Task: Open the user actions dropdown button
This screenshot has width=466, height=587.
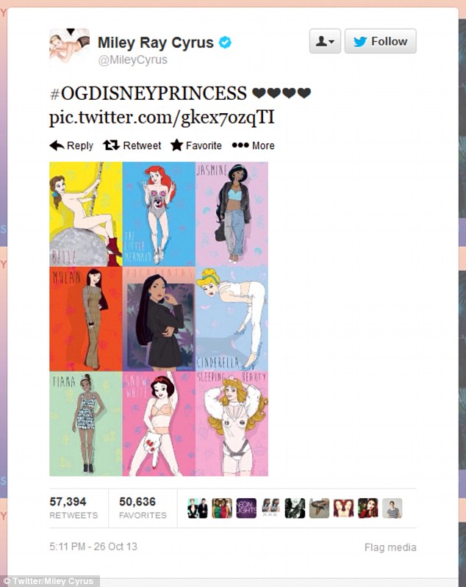Action: pyautogui.click(x=325, y=41)
